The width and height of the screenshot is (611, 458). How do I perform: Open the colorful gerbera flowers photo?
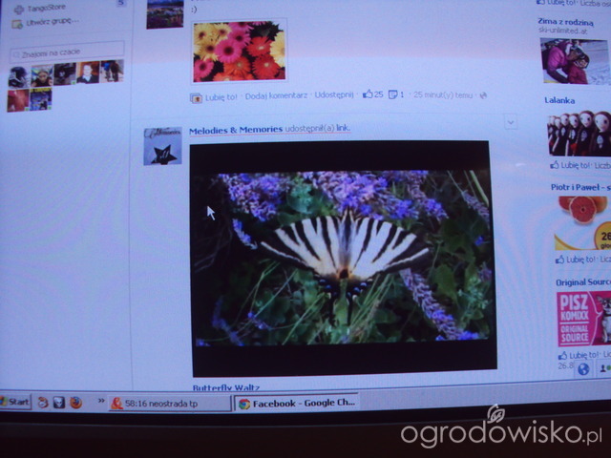[239, 52]
